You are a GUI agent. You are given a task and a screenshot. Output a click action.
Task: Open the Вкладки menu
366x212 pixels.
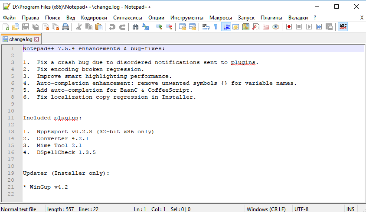coord(298,18)
